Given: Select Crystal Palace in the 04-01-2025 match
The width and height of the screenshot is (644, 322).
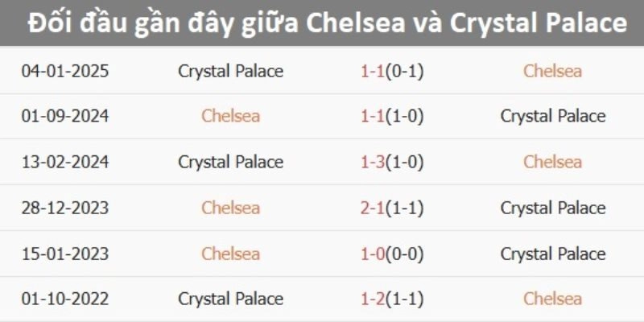Looking at the screenshot, I should click(231, 71).
